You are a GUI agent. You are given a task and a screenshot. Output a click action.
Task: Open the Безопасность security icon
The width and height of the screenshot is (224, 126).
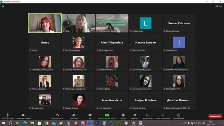coord(58,115)
